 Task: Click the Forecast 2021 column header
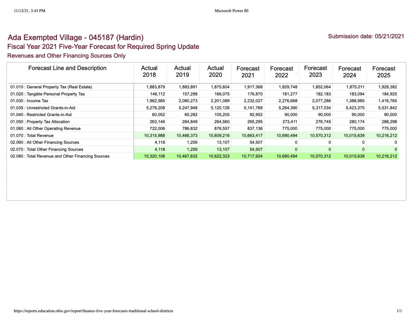coord(248,72)
